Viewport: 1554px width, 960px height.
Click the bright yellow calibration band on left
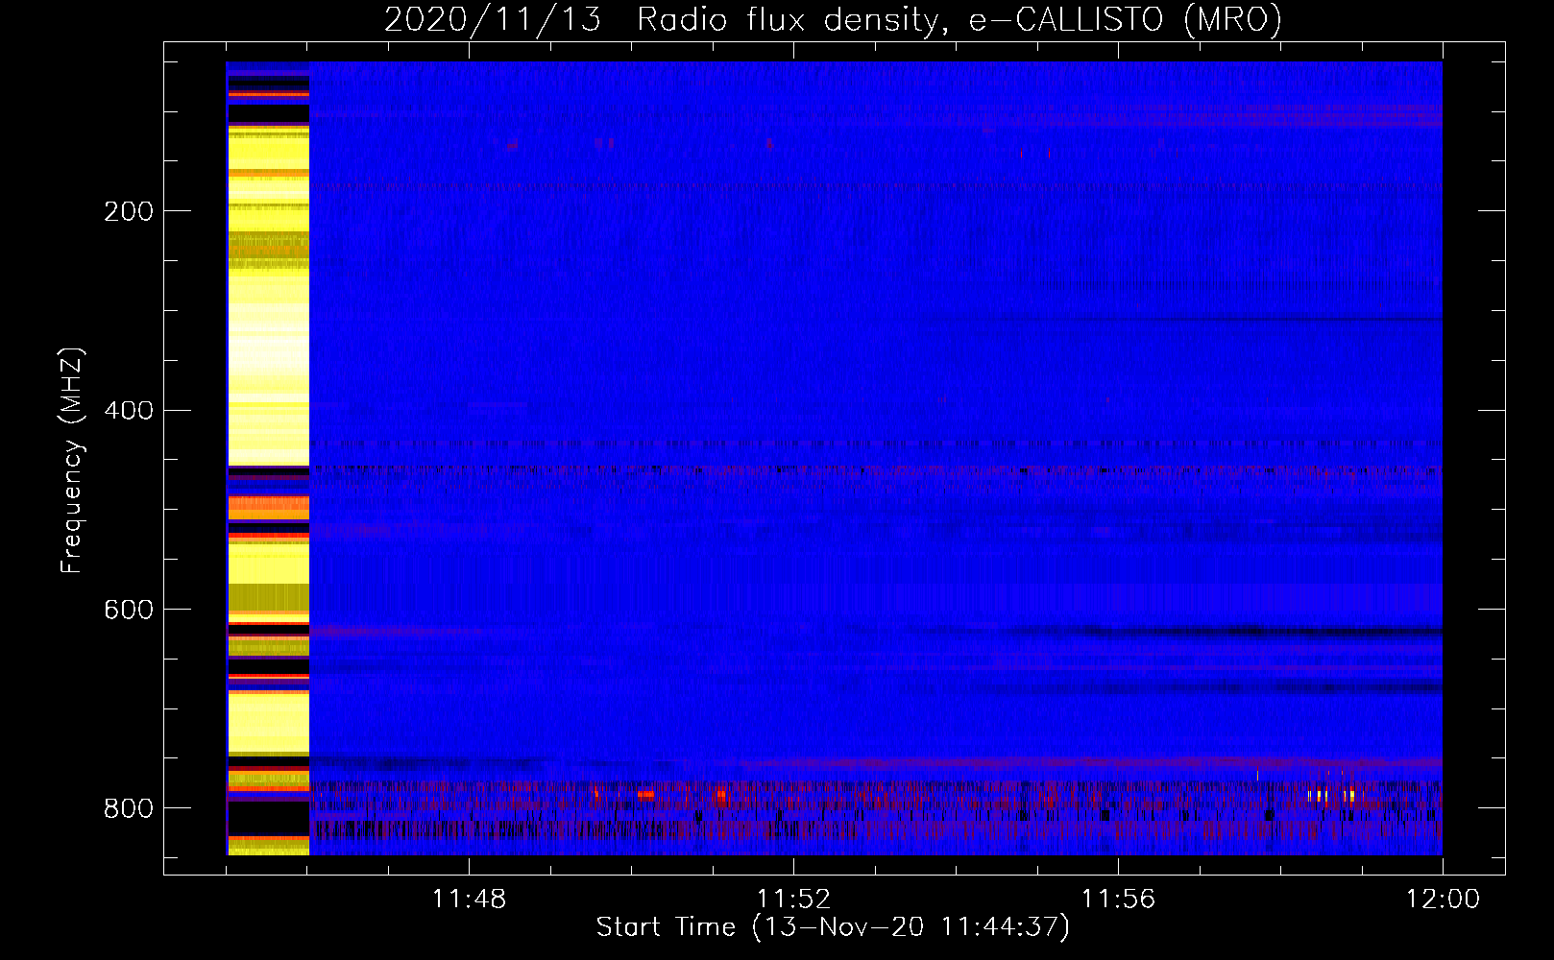(x=268, y=459)
